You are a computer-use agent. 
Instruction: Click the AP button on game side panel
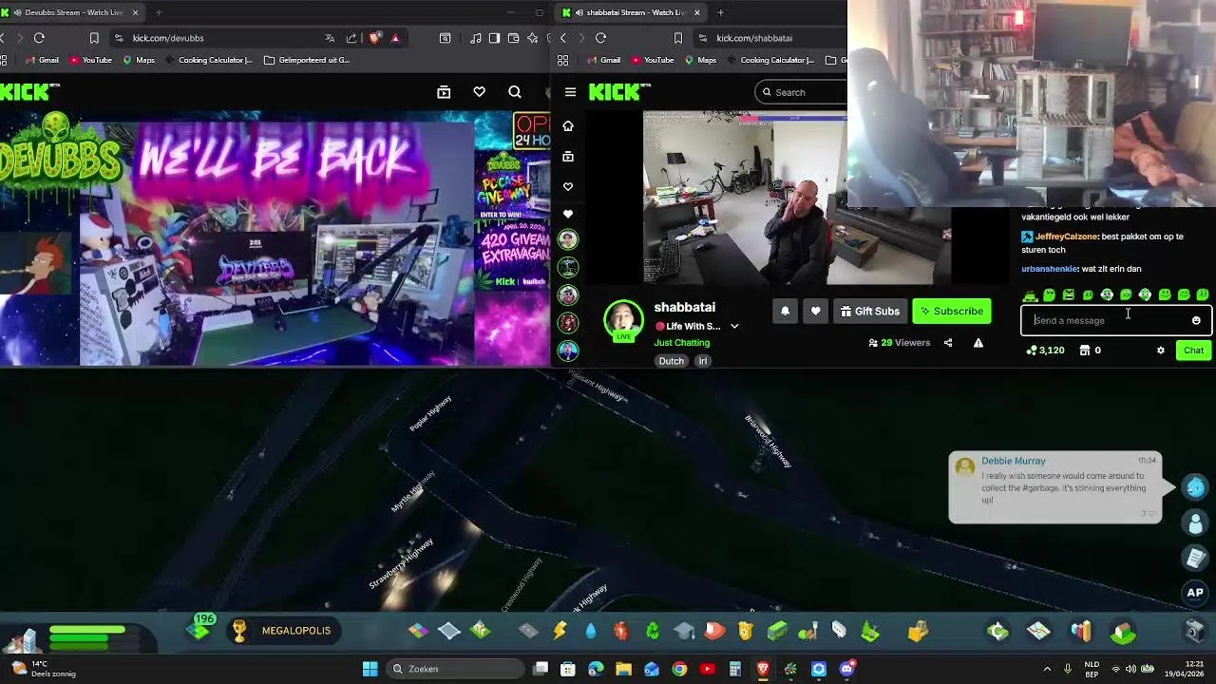click(1195, 593)
